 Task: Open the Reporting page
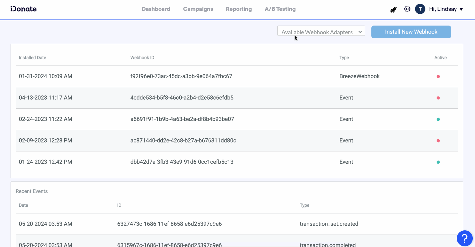click(239, 9)
